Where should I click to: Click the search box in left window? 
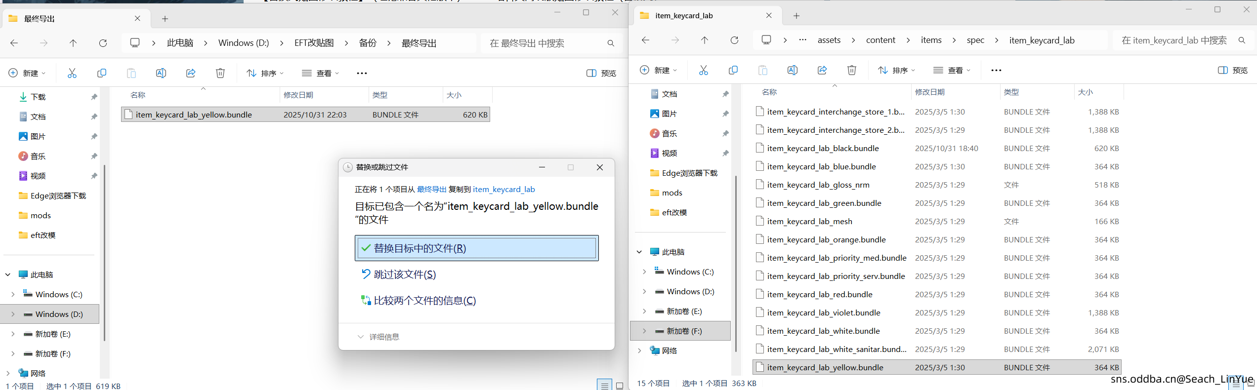click(x=544, y=43)
